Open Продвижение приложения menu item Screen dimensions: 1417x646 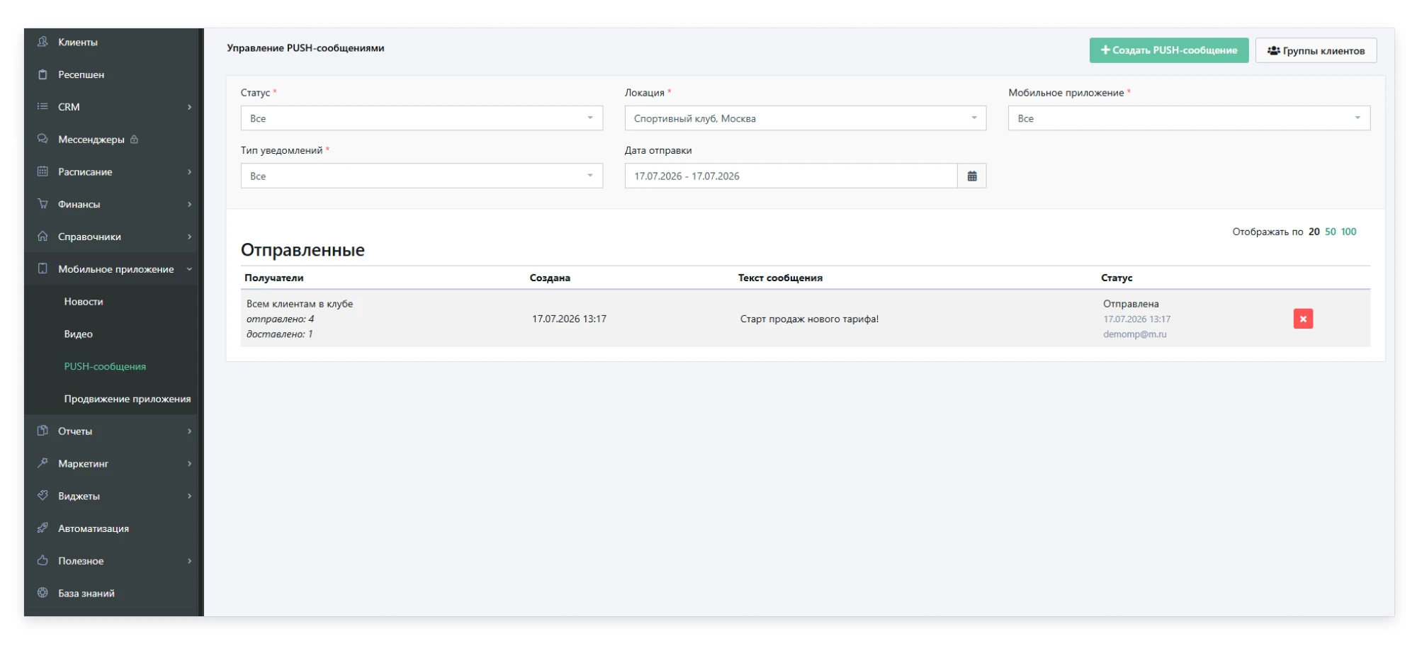pyautogui.click(x=128, y=399)
